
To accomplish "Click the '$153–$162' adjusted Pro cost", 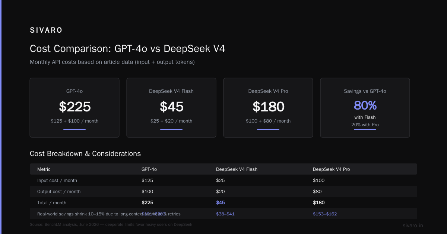I will pos(325,214).
